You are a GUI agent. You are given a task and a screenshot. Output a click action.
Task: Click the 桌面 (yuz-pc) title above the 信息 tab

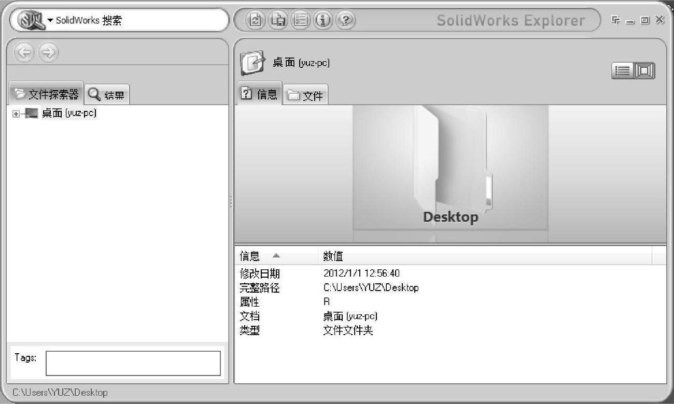(301, 63)
